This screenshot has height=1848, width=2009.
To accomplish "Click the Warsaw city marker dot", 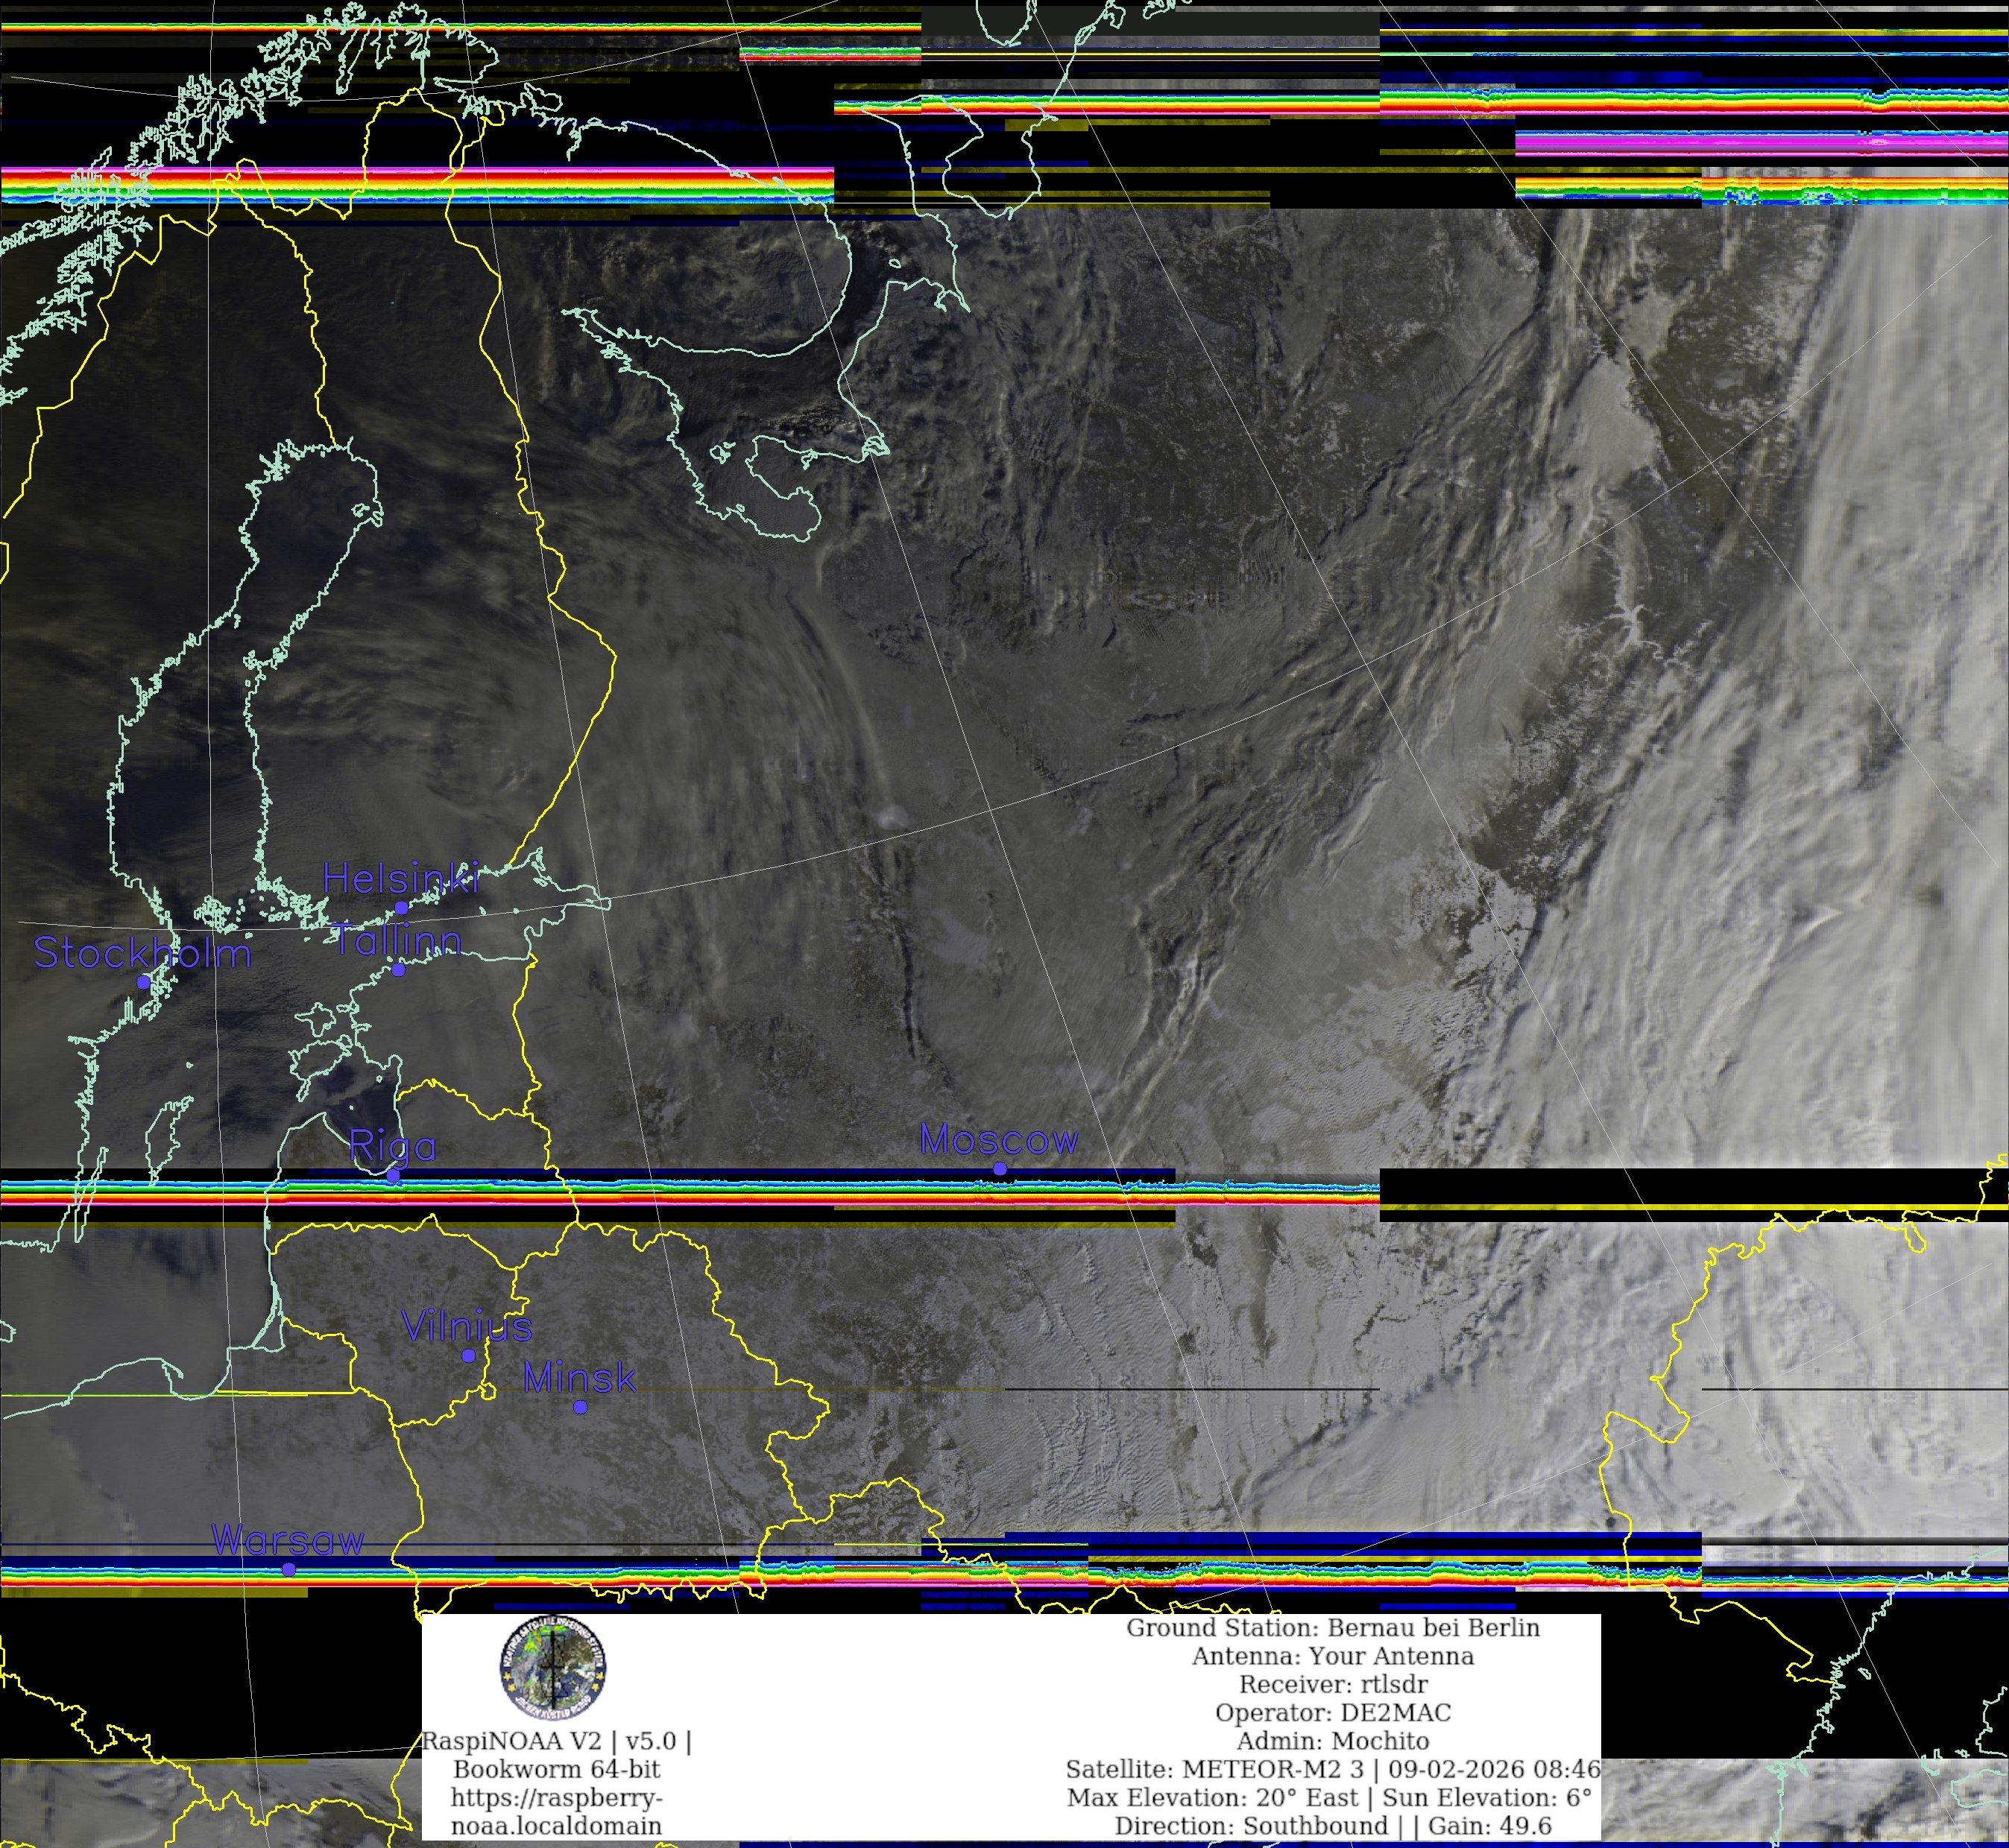I will coord(288,1569).
